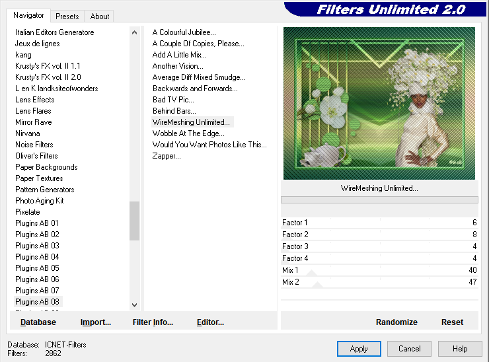
Task: Click the category list scroll down arrow
Action: point(134,305)
